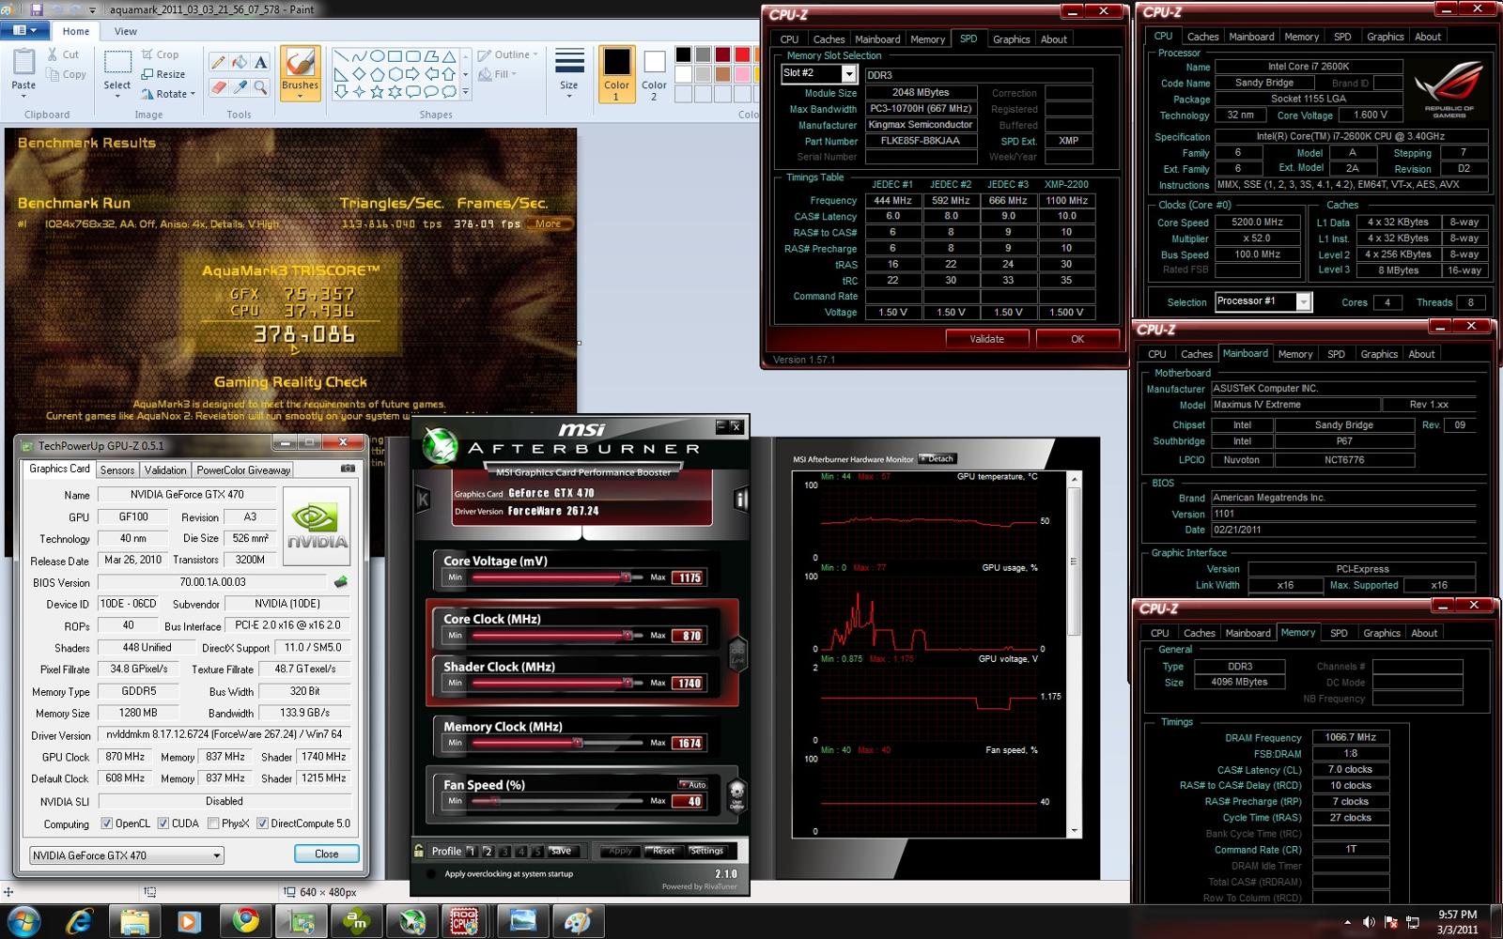1503x939 pixels.
Task: Click the Afterburner Kombustor 'K' side button
Action: click(423, 499)
